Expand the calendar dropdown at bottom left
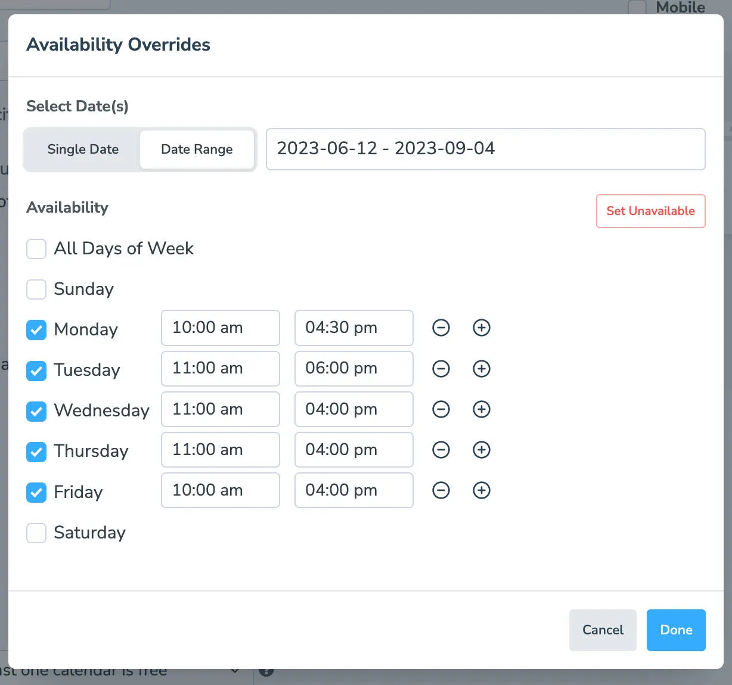The height and width of the screenshot is (685, 732). pyautogui.click(x=235, y=671)
